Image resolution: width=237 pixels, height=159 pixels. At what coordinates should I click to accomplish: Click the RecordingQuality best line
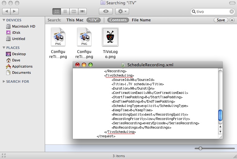point(150,114)
